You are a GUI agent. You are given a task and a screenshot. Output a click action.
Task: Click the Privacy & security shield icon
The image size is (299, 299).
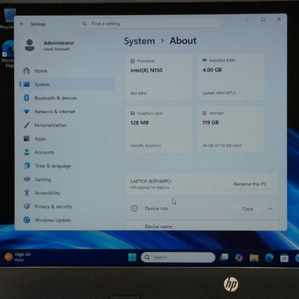[27, 206]
